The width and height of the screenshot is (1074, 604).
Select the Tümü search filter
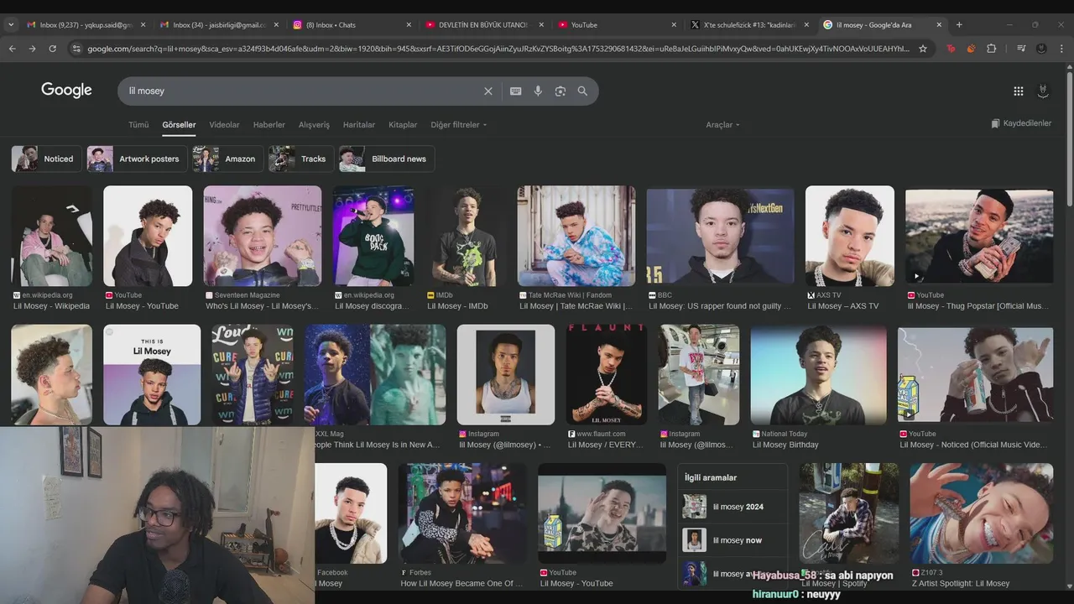coord(138,125)
